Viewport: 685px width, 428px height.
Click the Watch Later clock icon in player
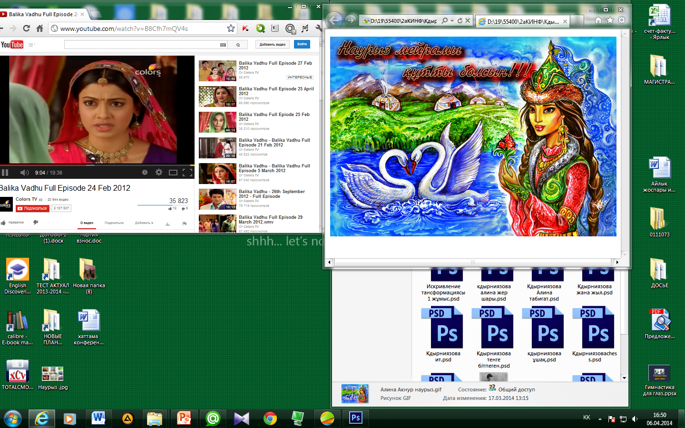[145, 172]
